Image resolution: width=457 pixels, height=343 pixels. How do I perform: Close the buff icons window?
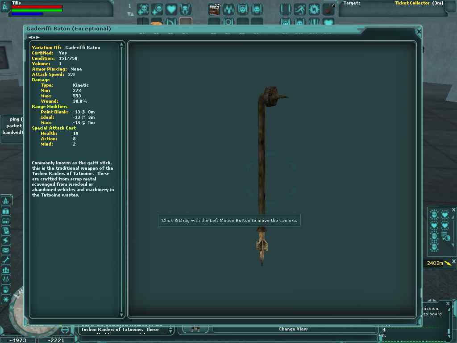(x=453, y=210)
